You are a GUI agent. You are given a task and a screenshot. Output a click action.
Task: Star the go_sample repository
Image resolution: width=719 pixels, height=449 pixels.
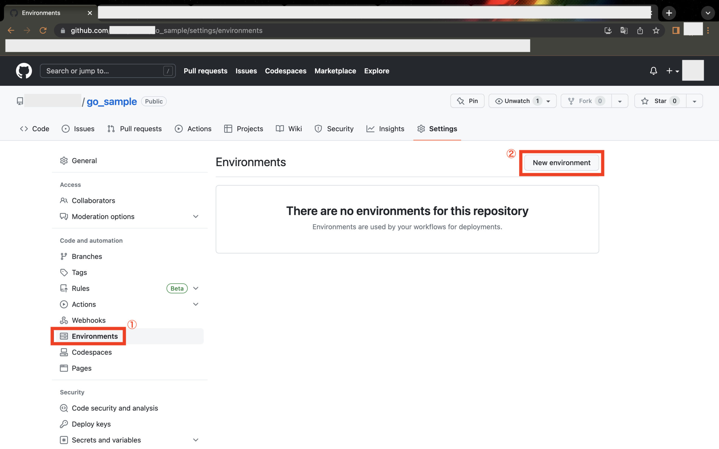(660, 101)
